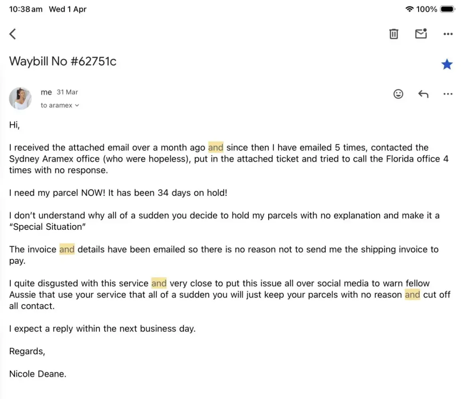Viewport: 464px width, 399px height.
Task: Open top more options menu
Action: coord(448,34)
